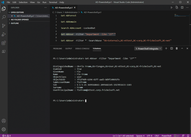Select the AD-Powershell.ps1 editor tab
Viewport: 191px width, 137px height.
click(x=64, y=8)
